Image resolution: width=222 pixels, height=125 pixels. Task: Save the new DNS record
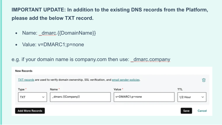(x=186, y=111)
